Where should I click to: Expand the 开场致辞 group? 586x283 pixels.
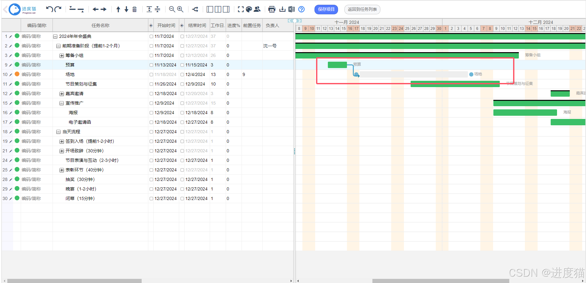click(x=62, y=151)
